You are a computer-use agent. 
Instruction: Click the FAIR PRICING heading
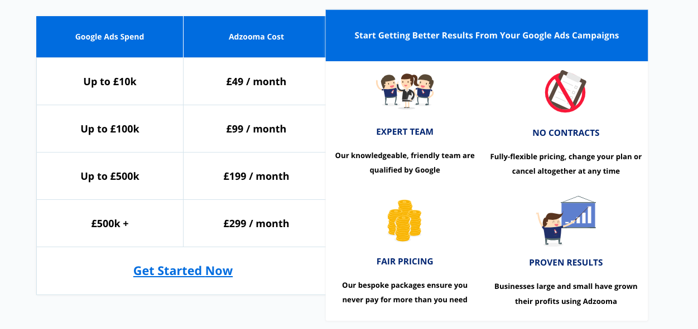point(405,262)
